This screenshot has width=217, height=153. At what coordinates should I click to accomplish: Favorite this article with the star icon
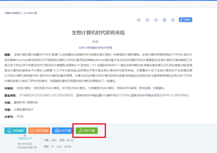147,20
